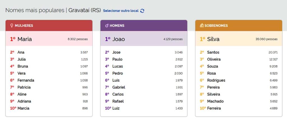Click the Gravataí (RS) location title
287x121 pixels.
(x=85, y=10)
